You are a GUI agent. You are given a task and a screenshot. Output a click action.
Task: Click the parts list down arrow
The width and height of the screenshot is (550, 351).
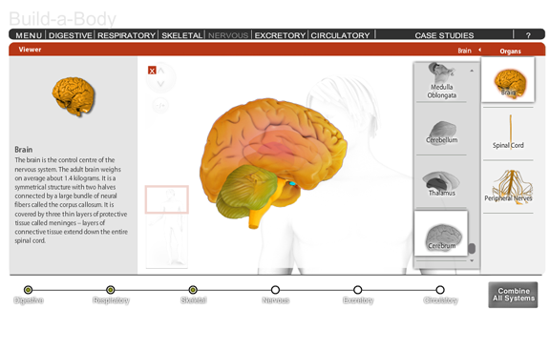(x=472, y=260)
